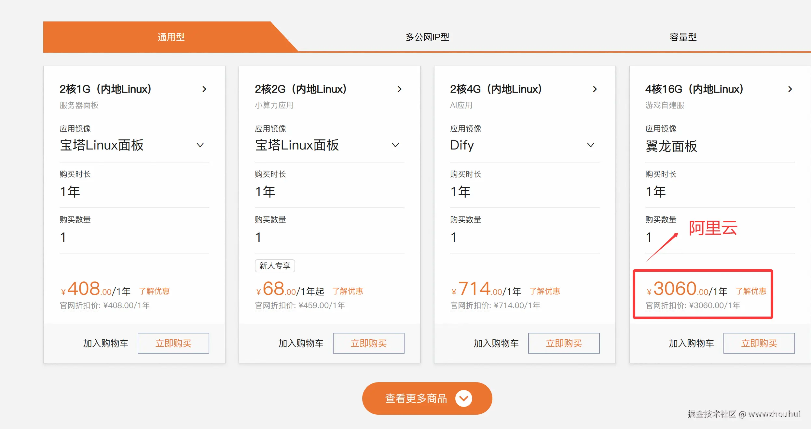Image resolution: width=811 pixels, height=429 pixels.
Task: Click the 1年 duration in 2核2G card
Action: pyautogui.click(x=265, y=192)
